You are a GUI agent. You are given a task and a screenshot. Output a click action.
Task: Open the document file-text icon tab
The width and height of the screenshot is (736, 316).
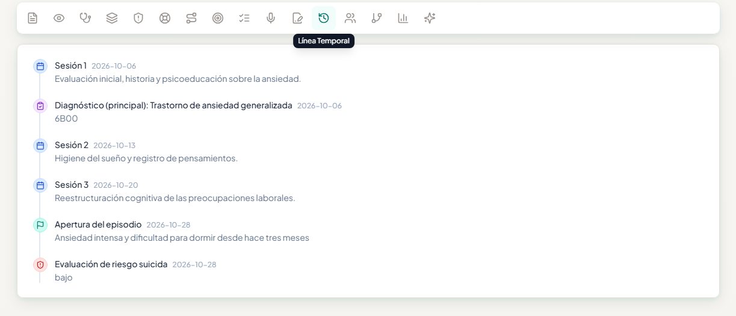point(32,18)
